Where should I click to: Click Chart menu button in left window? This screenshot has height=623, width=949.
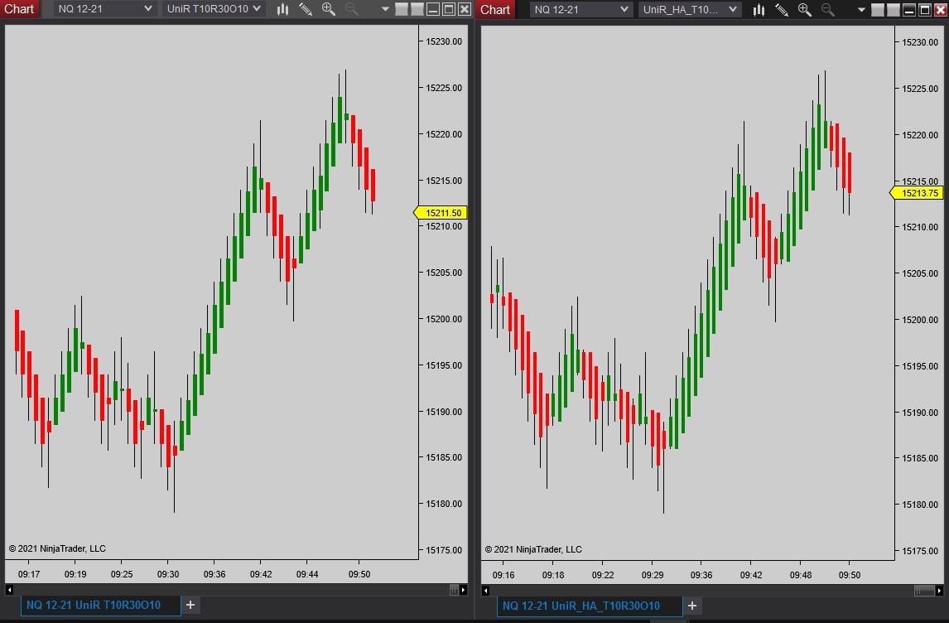(19, 9)
